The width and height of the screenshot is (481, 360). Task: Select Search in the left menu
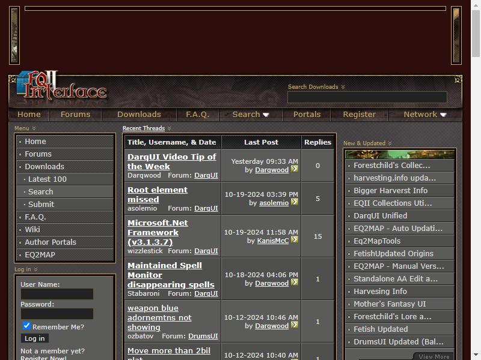pos(65,191)
